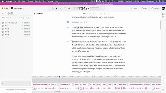Click the Pool School Intro clip label
Viewport: 166px width, 93px height.
(77, 22)
